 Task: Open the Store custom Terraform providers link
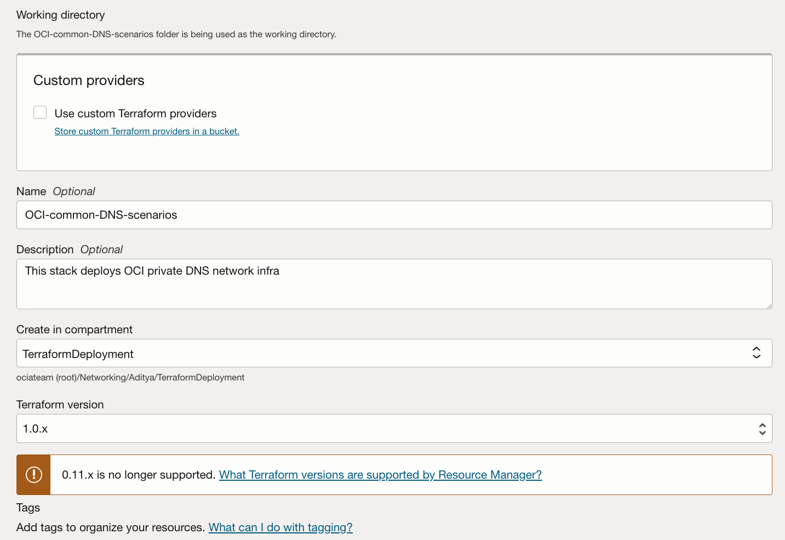[147, 132]
